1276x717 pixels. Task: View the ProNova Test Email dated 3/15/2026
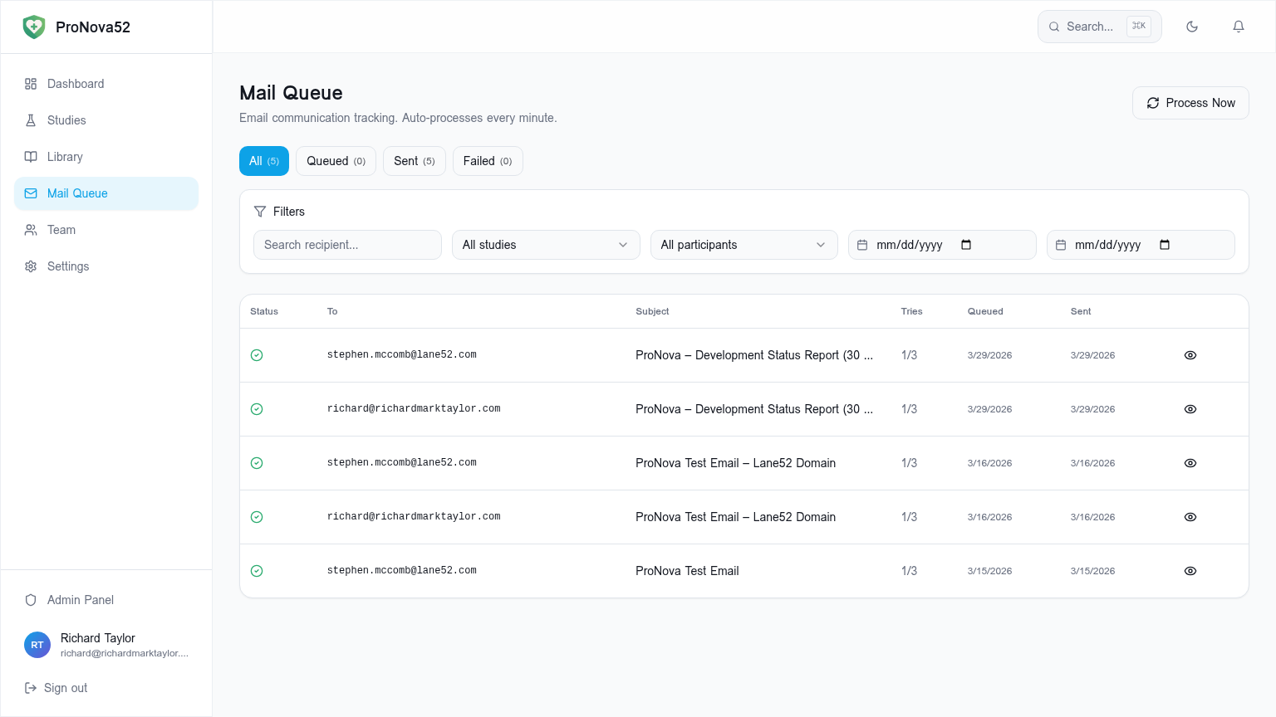click(x=1190, y=571)
